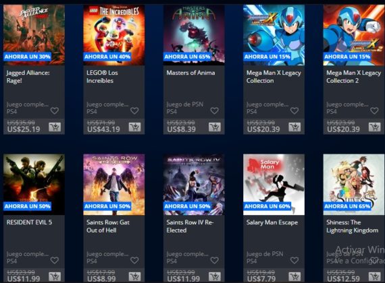The image size is (385, 283).
Task: Click the Resident Evil 5 cover image
Action: coord(34,185)
